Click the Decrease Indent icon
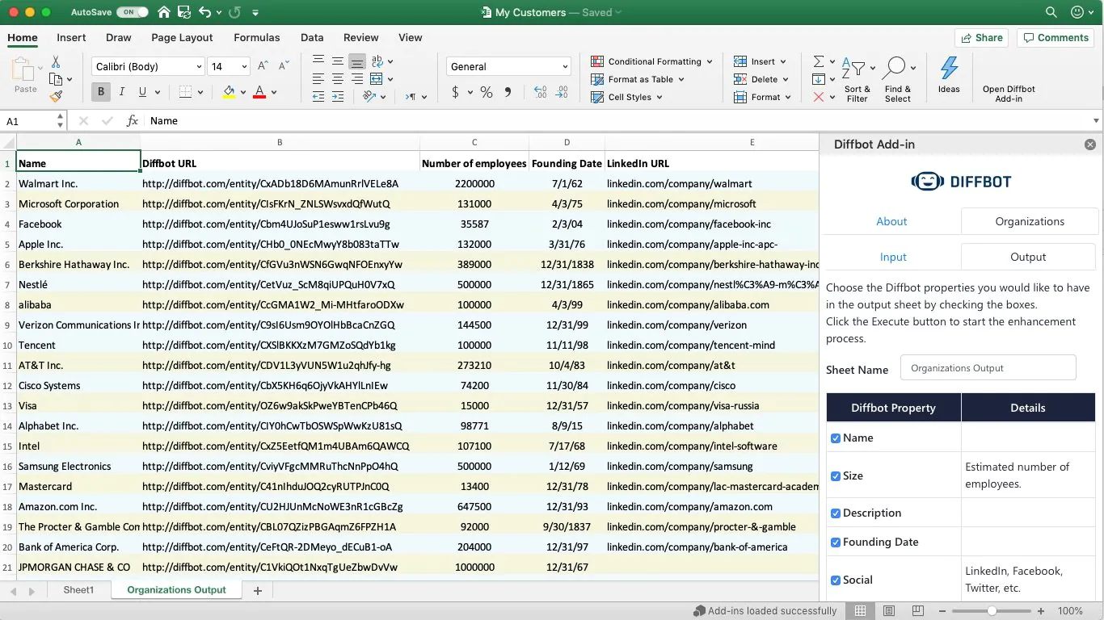The width and height of the screenshot is (1104, 620). [318, 97]
